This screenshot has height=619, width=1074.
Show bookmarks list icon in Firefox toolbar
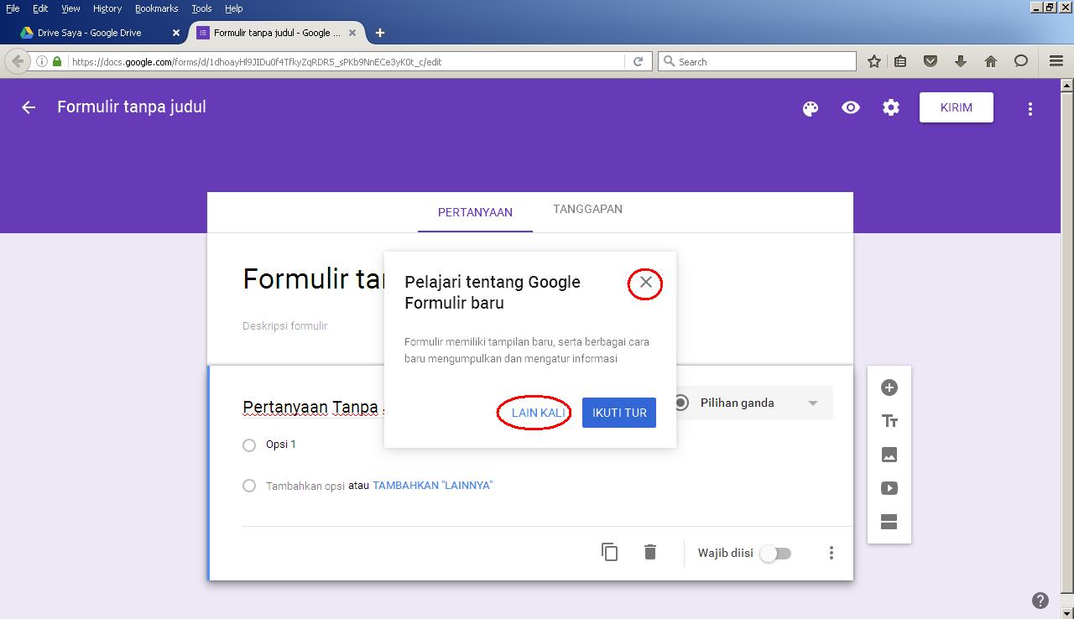(900, 61)
